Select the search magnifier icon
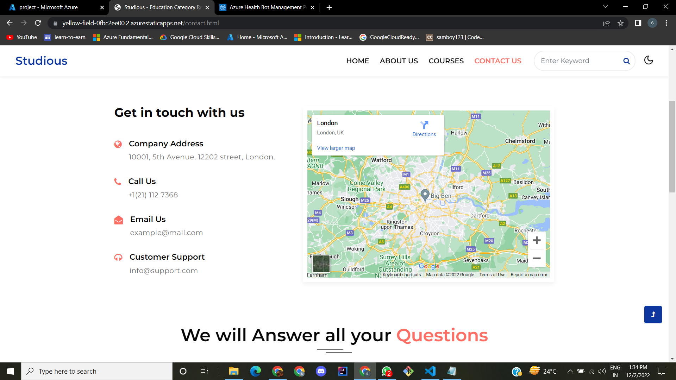Screen dimensions: 676x380 pyautogui.click(x=626, y=61)
